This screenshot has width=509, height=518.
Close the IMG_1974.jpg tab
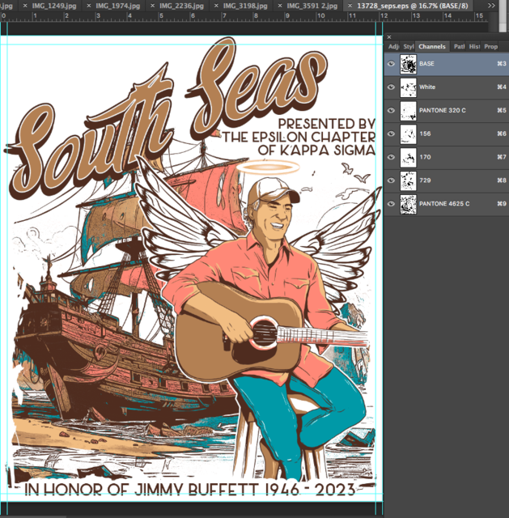click(x=88, y=6)
